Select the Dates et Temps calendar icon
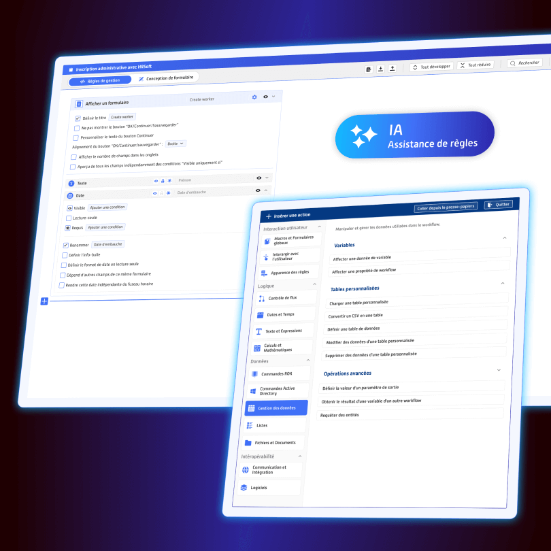The height and width of the screenshot is (551, 551). (x=260, y=315)
